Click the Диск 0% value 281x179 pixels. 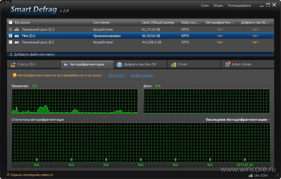tap(158, 86)
